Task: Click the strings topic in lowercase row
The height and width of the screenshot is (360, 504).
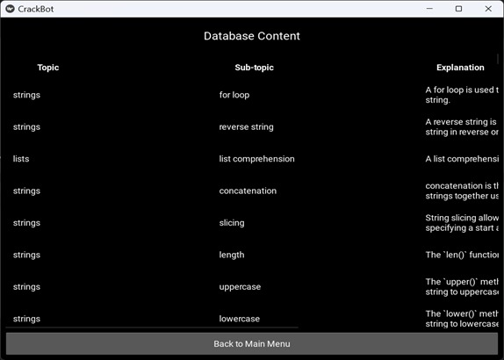Action: click(26, 319)
